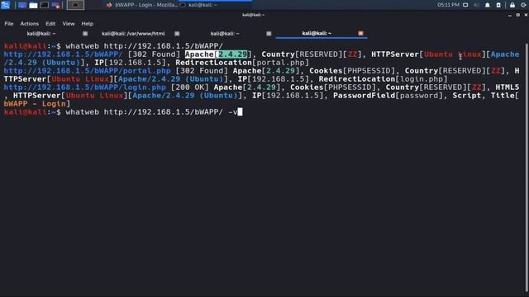This screenshot has width=529, height=297.
Task: Select the kali@kali terminal taskbar entry
Action: [x=216, y=5]
